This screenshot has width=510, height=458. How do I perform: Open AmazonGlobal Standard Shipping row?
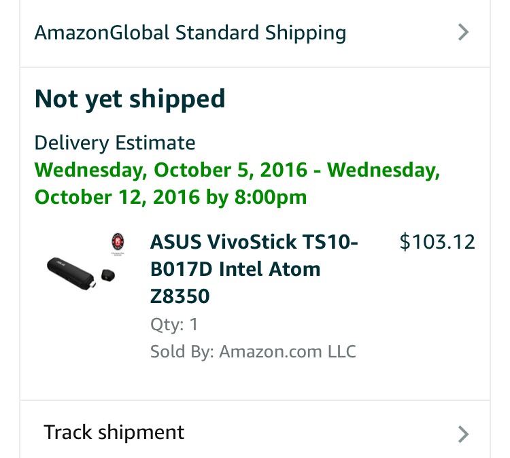point(190,33)
